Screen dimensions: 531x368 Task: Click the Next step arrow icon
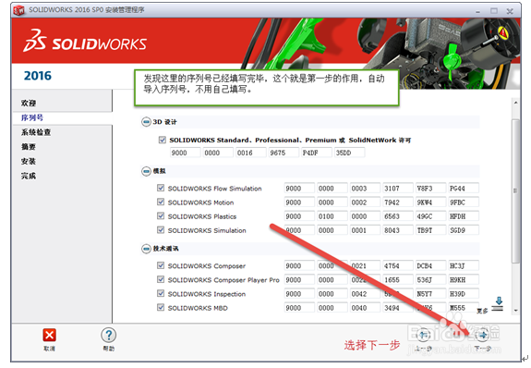click(482, 335)
